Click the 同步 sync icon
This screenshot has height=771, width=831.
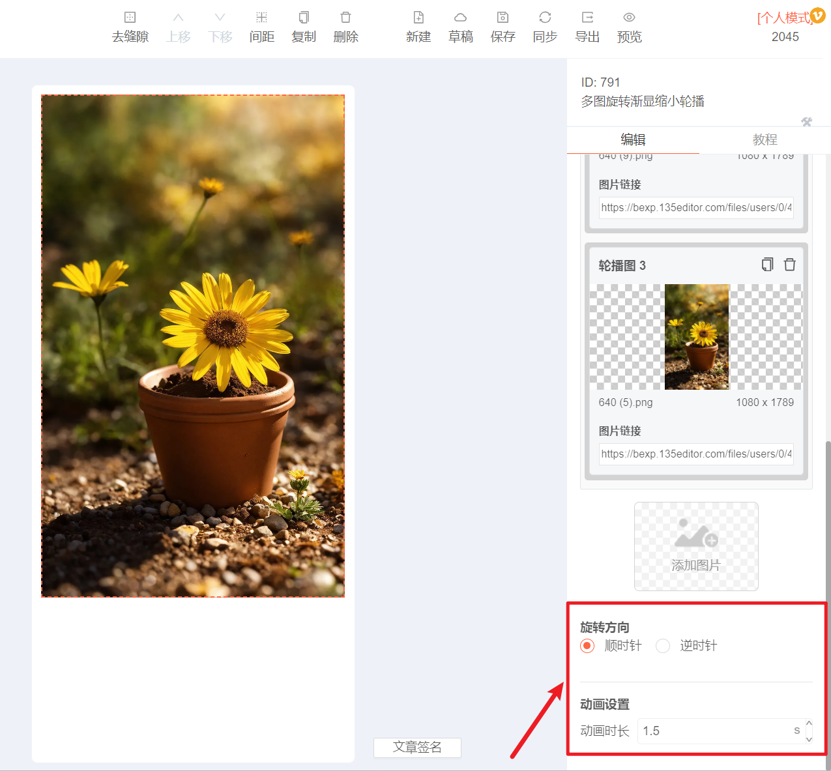545,18
